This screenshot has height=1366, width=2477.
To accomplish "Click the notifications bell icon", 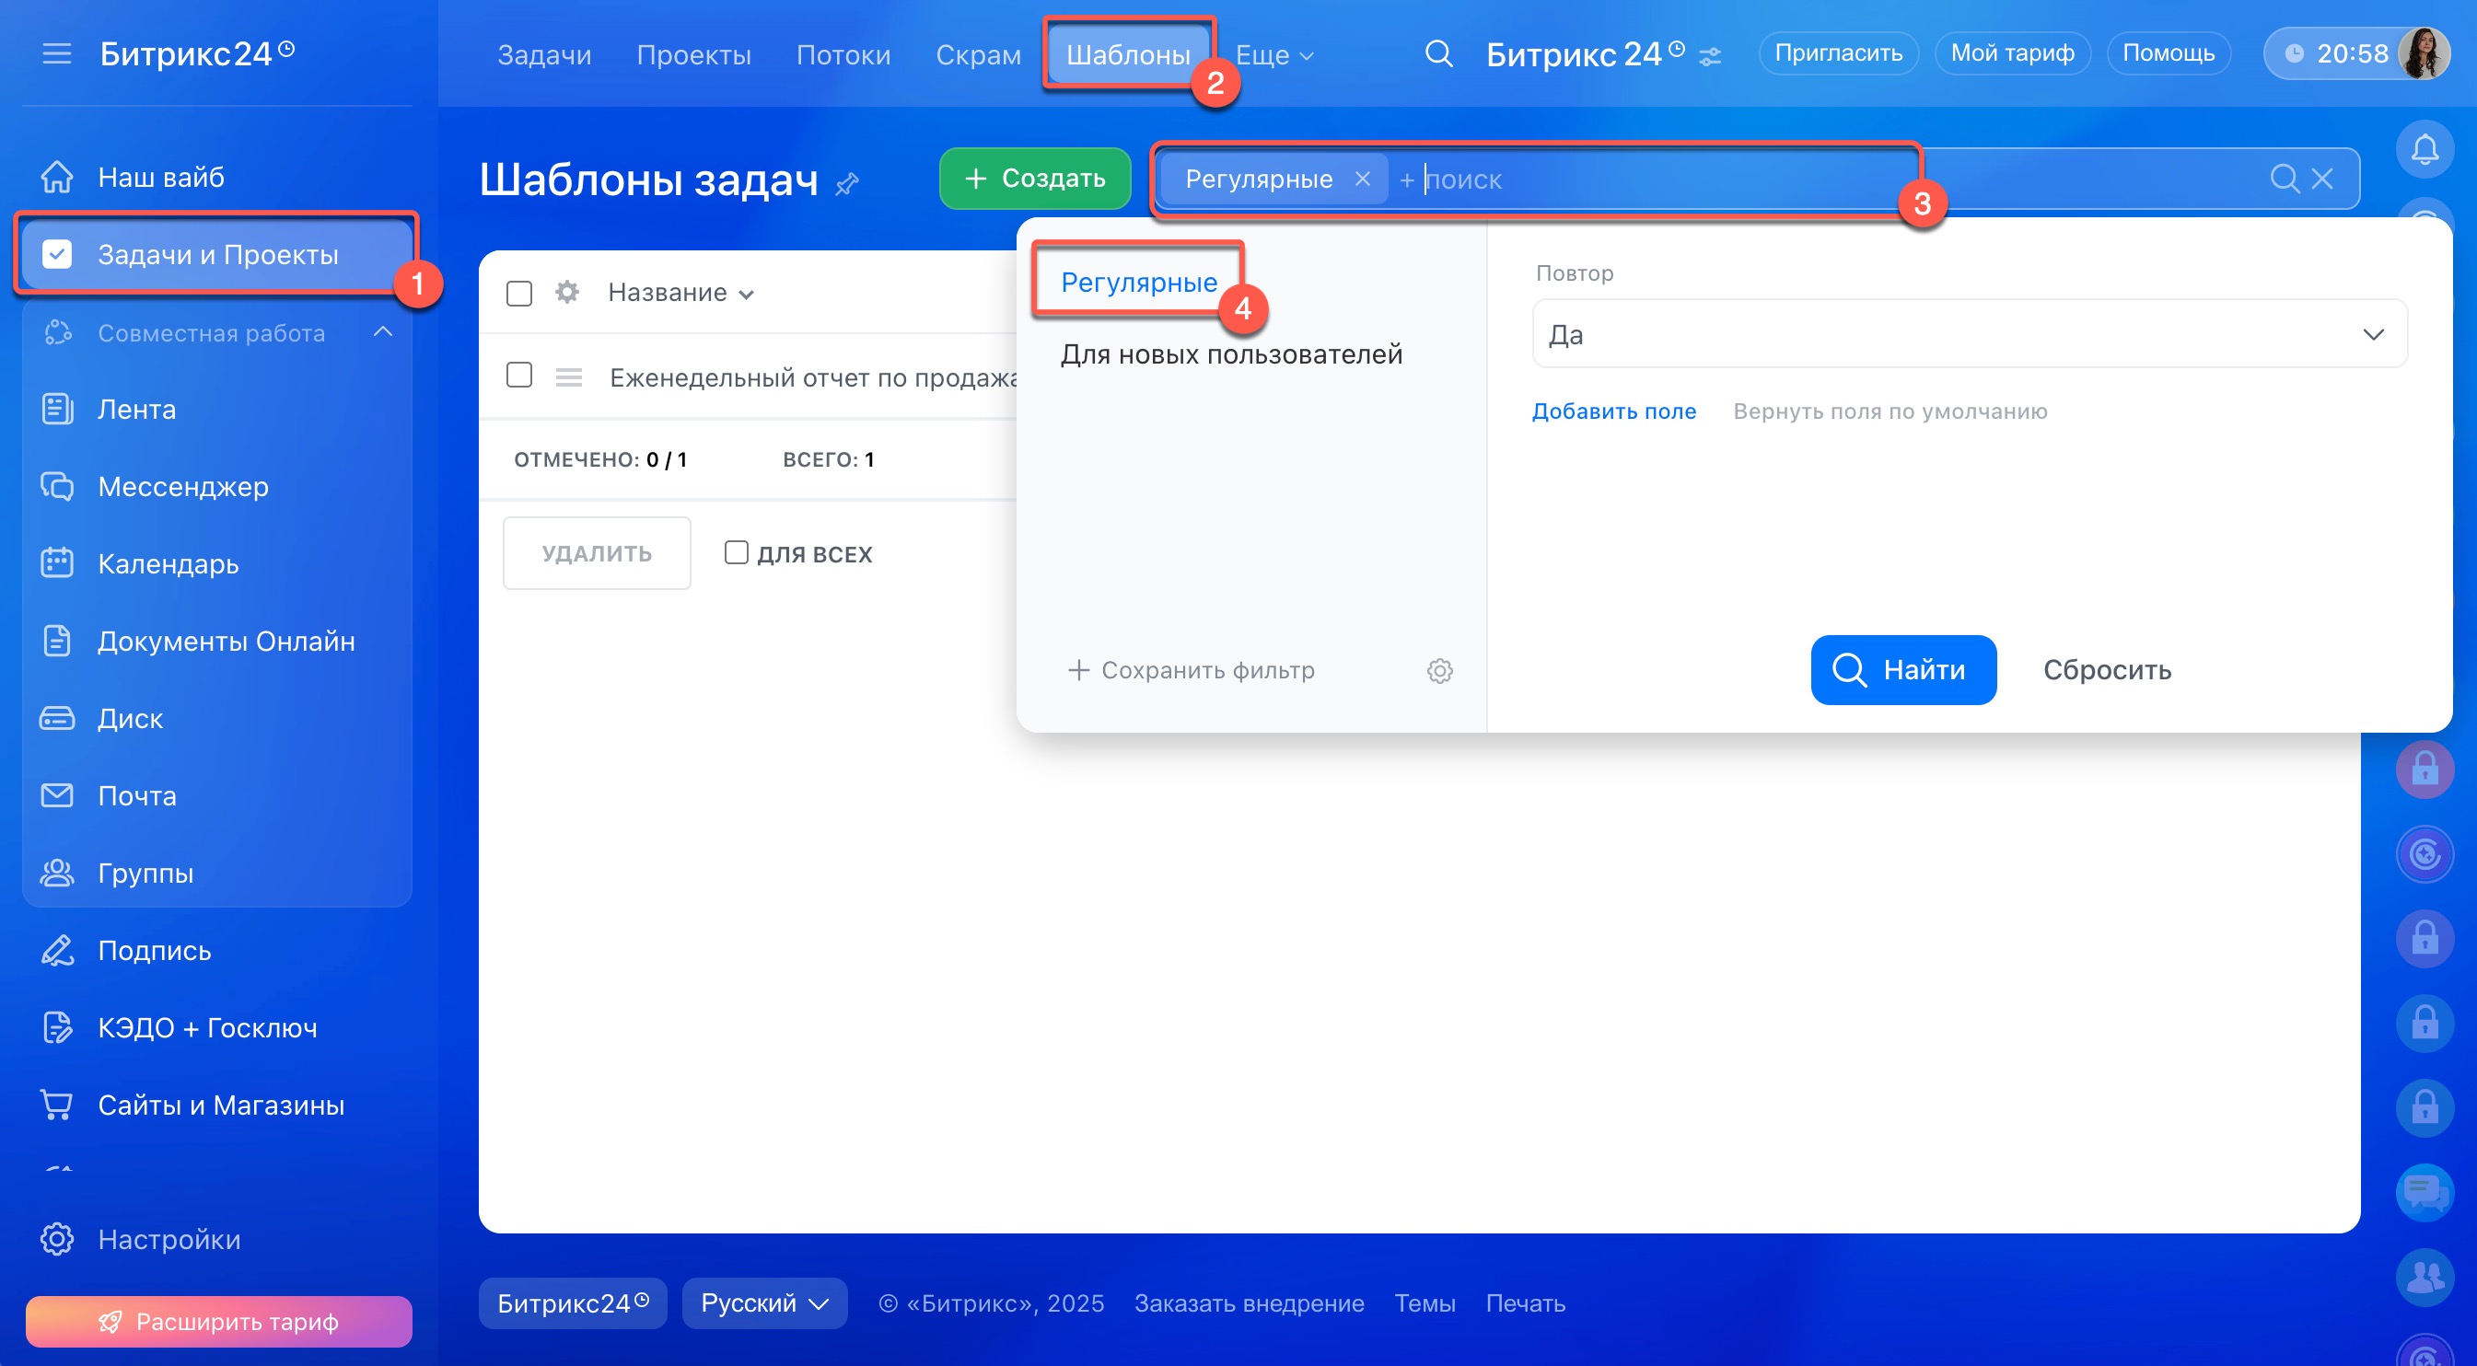I will pos(2425,150).
